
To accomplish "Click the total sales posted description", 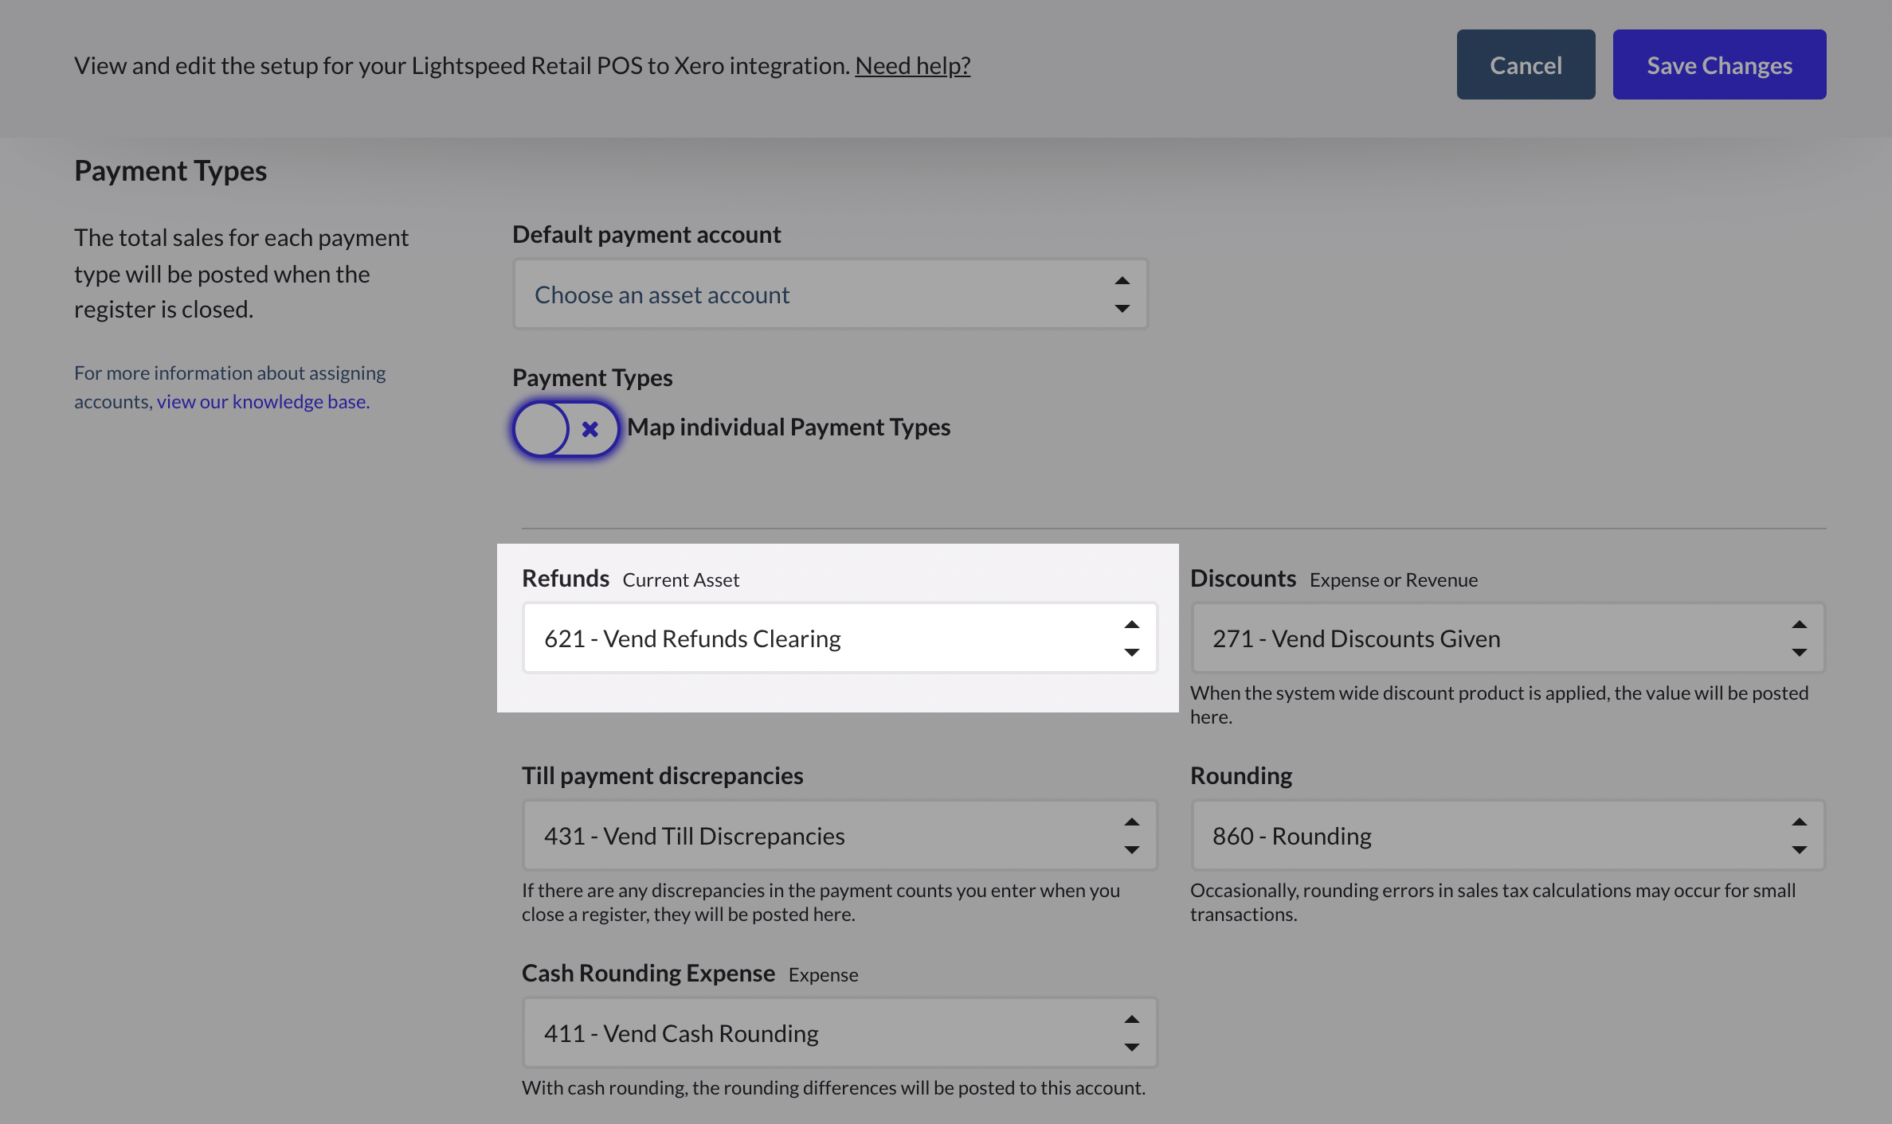I will (x=241, y=273).
